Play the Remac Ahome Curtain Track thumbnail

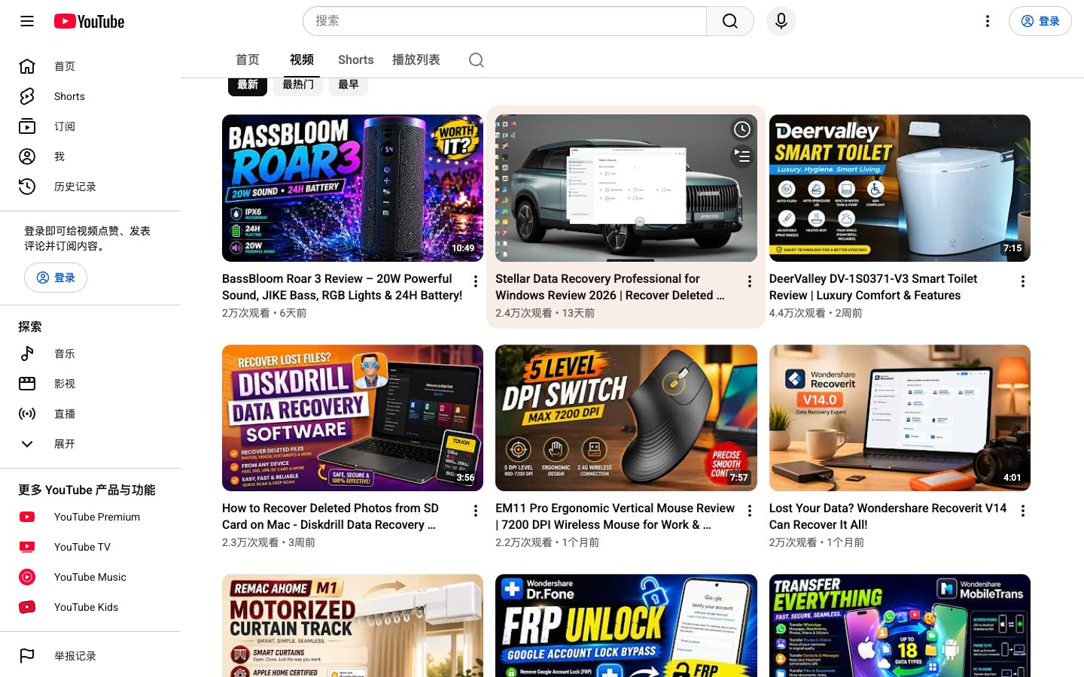tap(352, 626)
